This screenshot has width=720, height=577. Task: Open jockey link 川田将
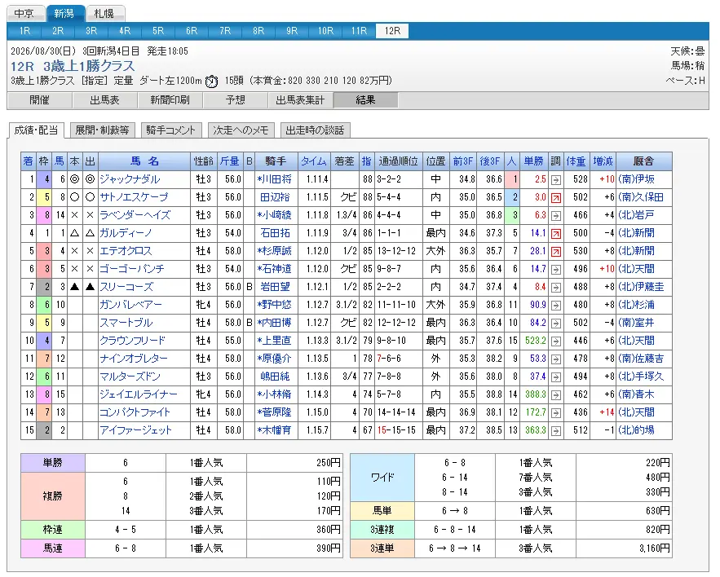tap(274, 179)
